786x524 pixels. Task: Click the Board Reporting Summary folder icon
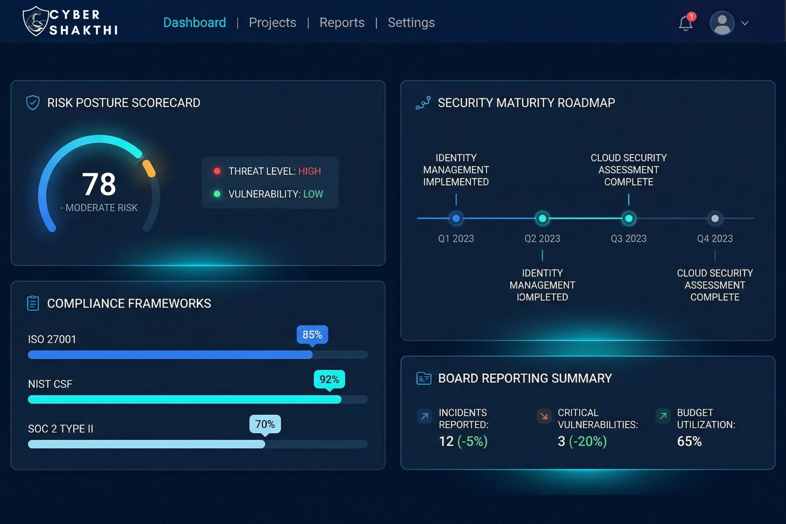(x=424, y=378)
